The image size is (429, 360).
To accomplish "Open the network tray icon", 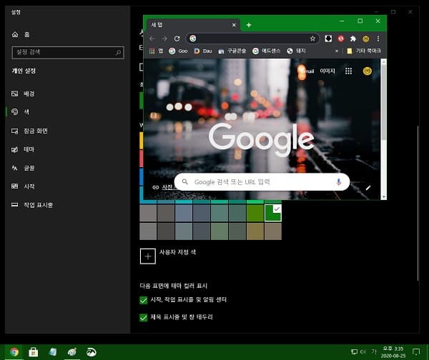I will pyautogui.click(x=354, y=352).
